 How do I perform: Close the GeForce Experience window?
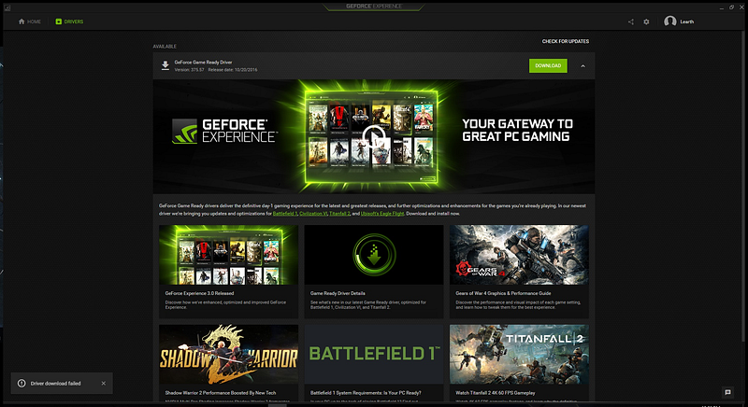tap(741, 7)
